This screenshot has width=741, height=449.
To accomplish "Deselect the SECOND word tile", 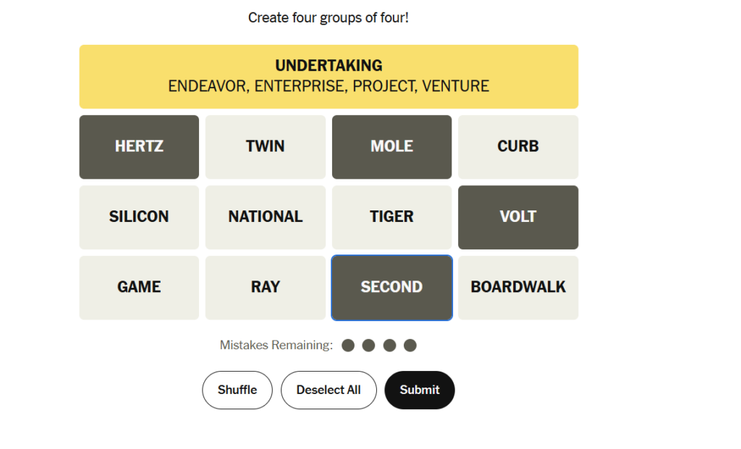I will tap(391, 287).
